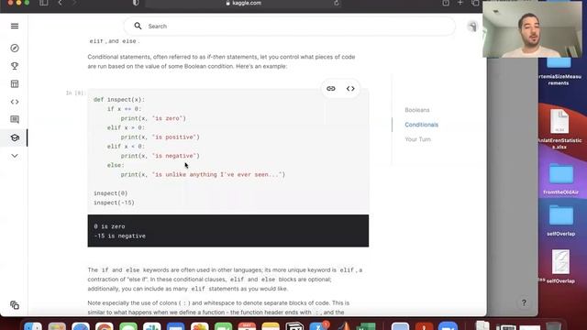The image size is (587, 330).
Task: Click Safari privacy shield icon
Action: [136, 3]
